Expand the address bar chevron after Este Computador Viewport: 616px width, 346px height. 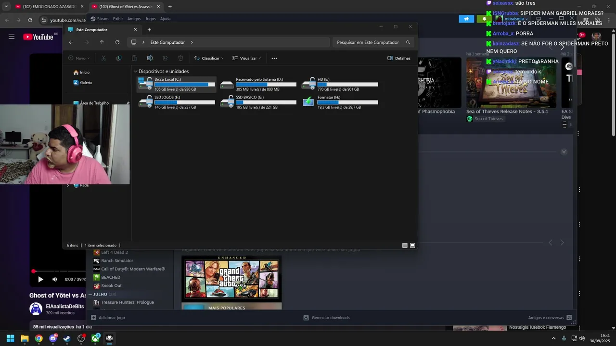192,42
